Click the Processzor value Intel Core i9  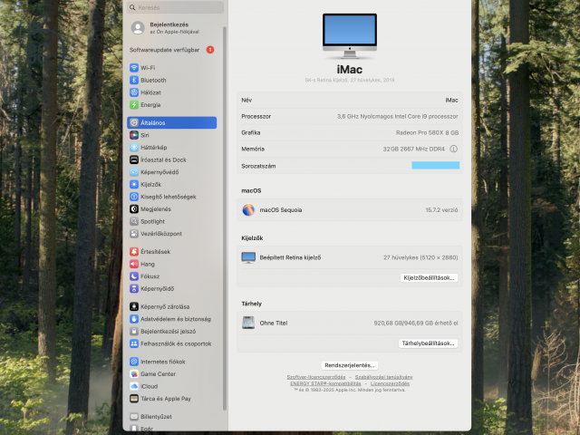[x=397, y=117]
